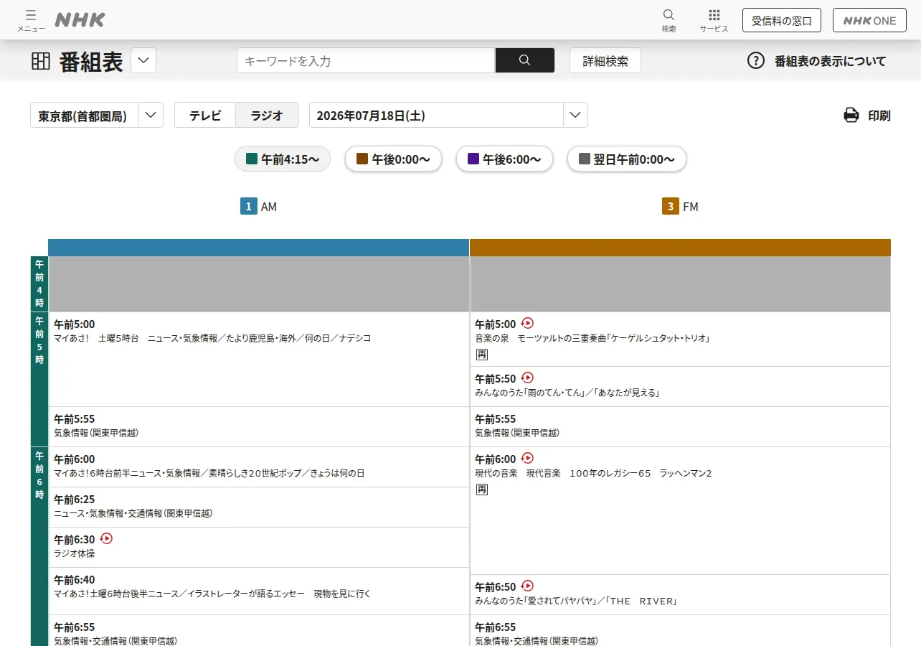Open the 東京都(首都圏局) region dropdown
This screenshot has width=921, height=646.
click(97, 115)
